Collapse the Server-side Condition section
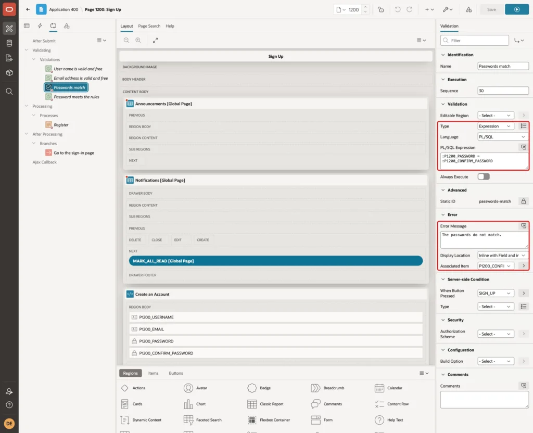 click(x=443, y=279)
